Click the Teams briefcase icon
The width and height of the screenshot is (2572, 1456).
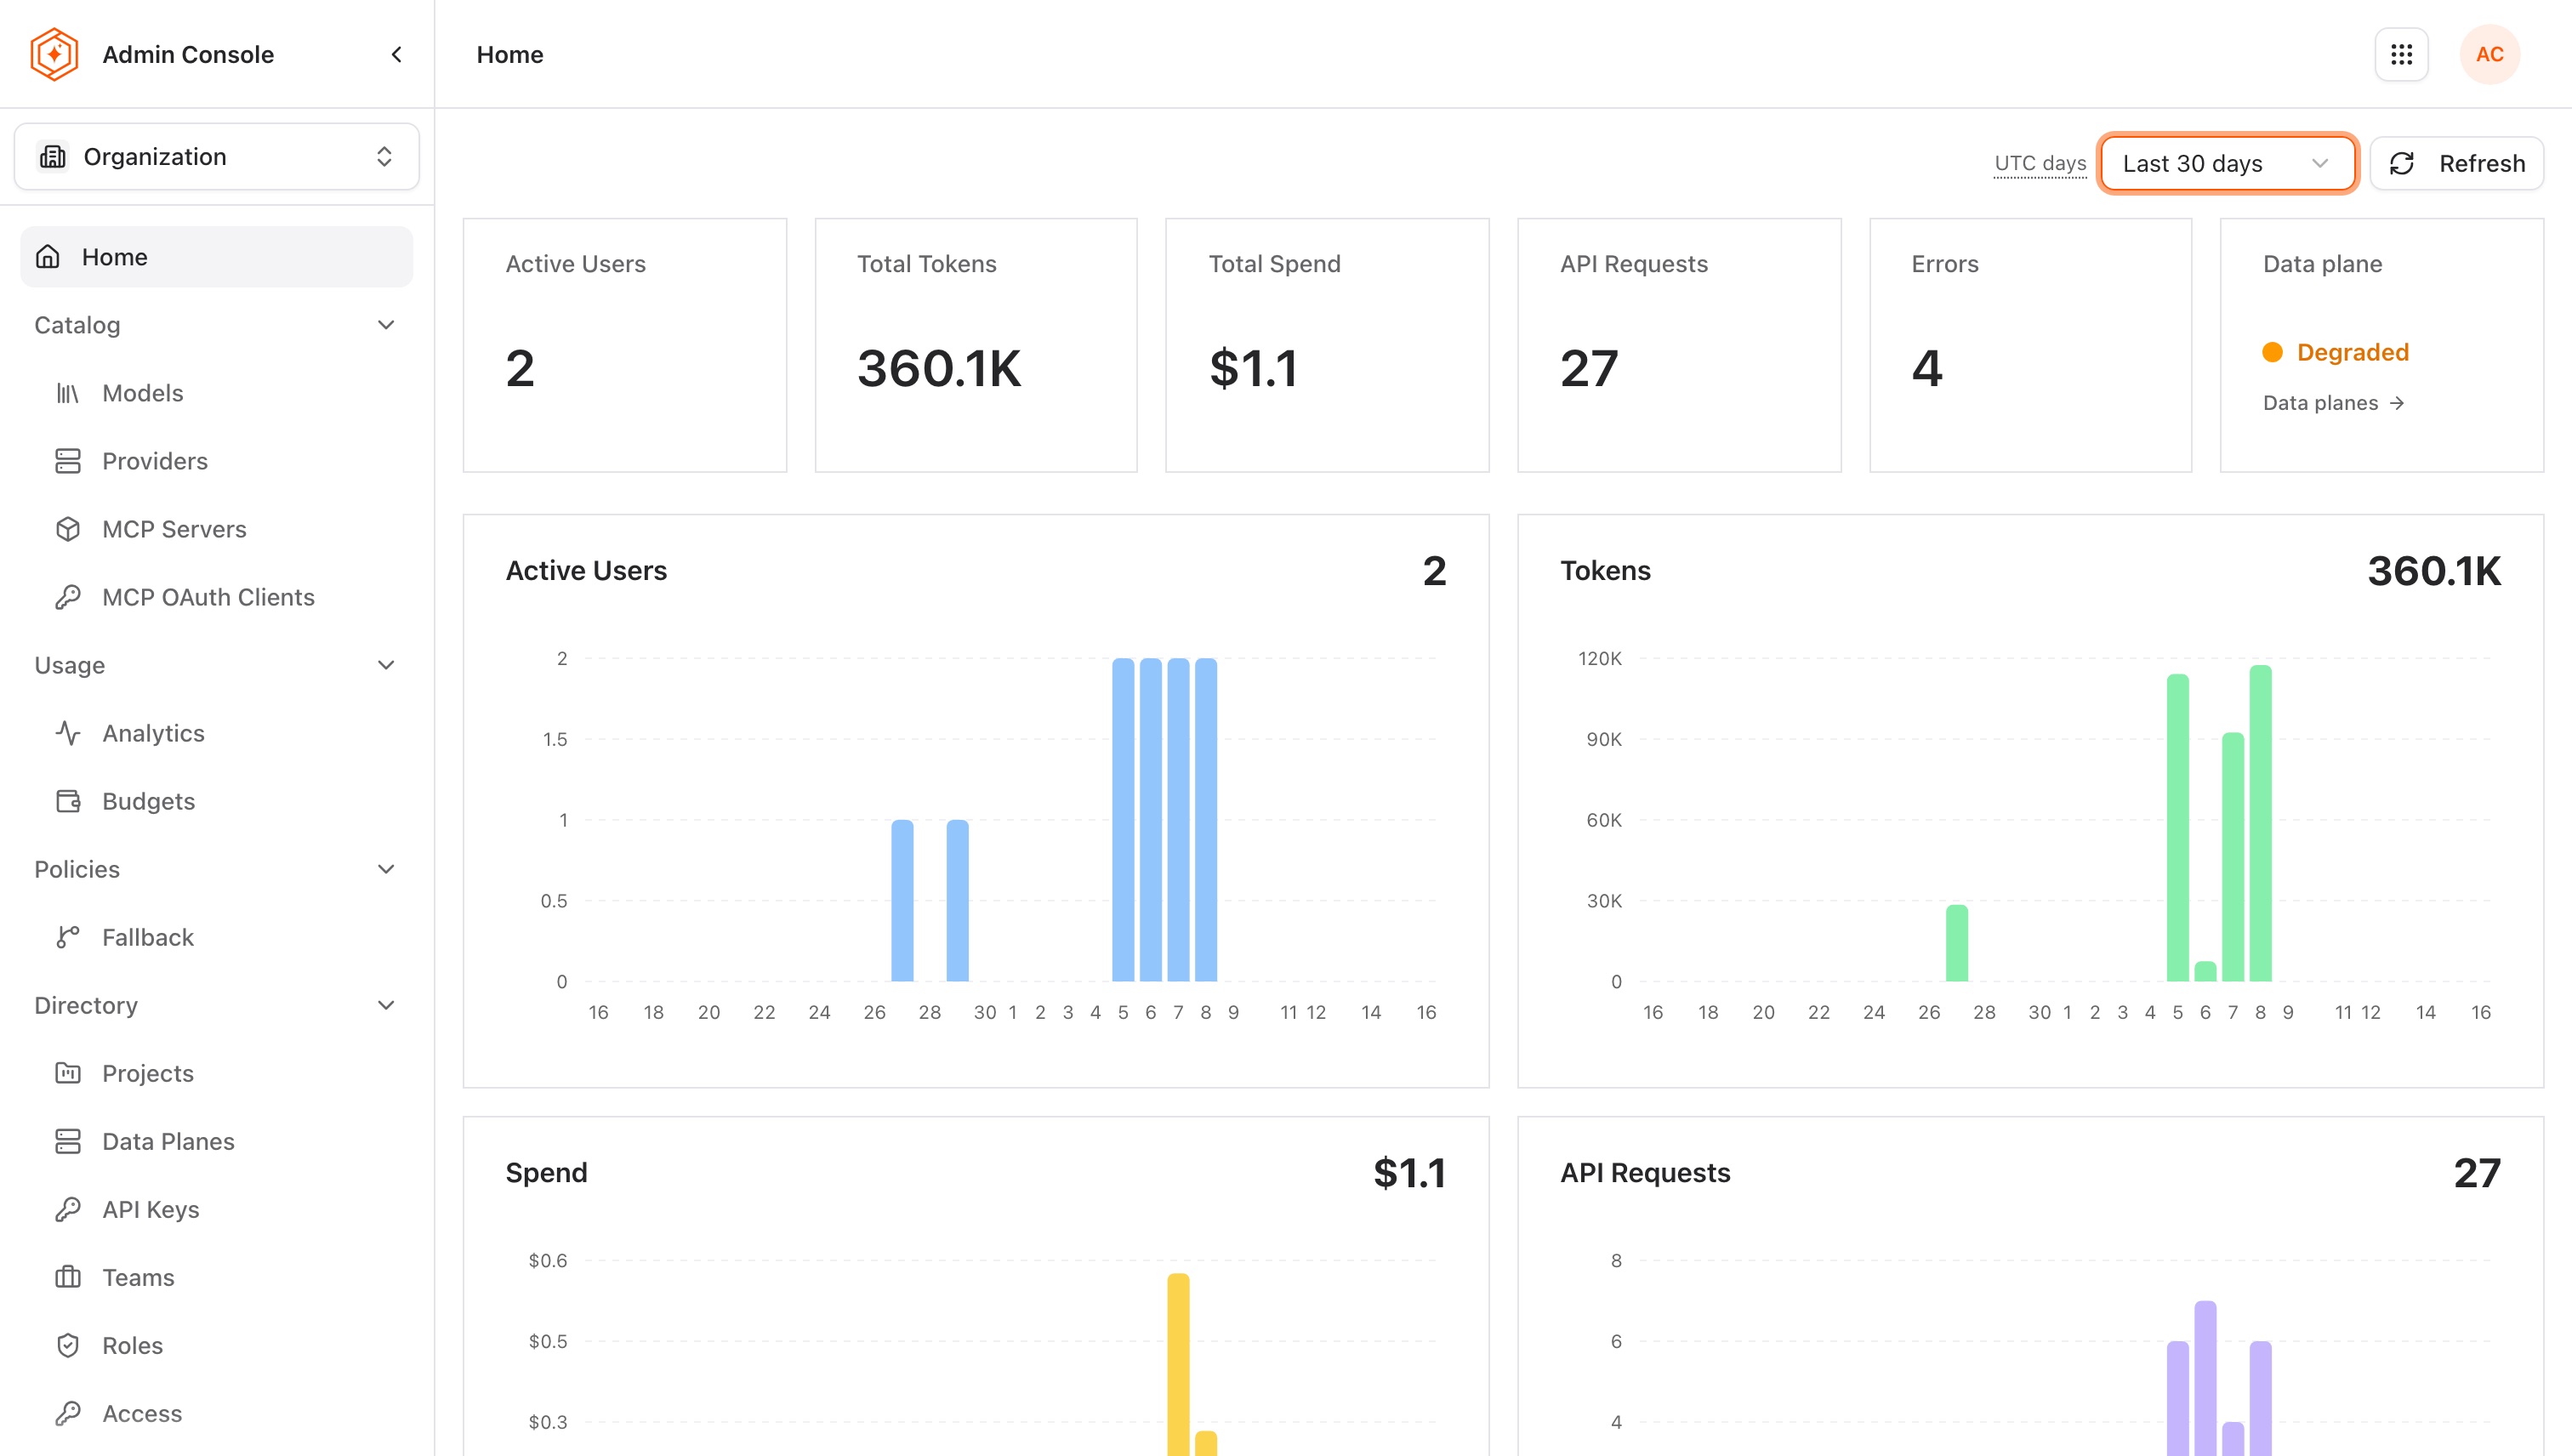68,1277
